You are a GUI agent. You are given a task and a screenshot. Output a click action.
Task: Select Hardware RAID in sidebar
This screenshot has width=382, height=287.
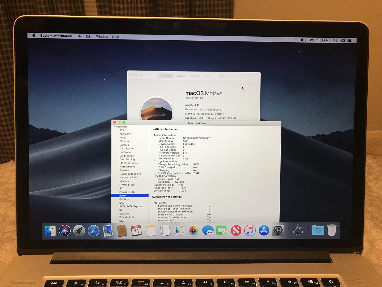click(x=128, y=178)
